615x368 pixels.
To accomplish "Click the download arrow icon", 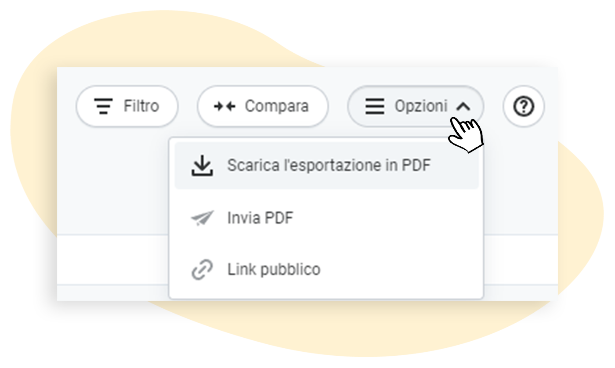I will point(202,166).
